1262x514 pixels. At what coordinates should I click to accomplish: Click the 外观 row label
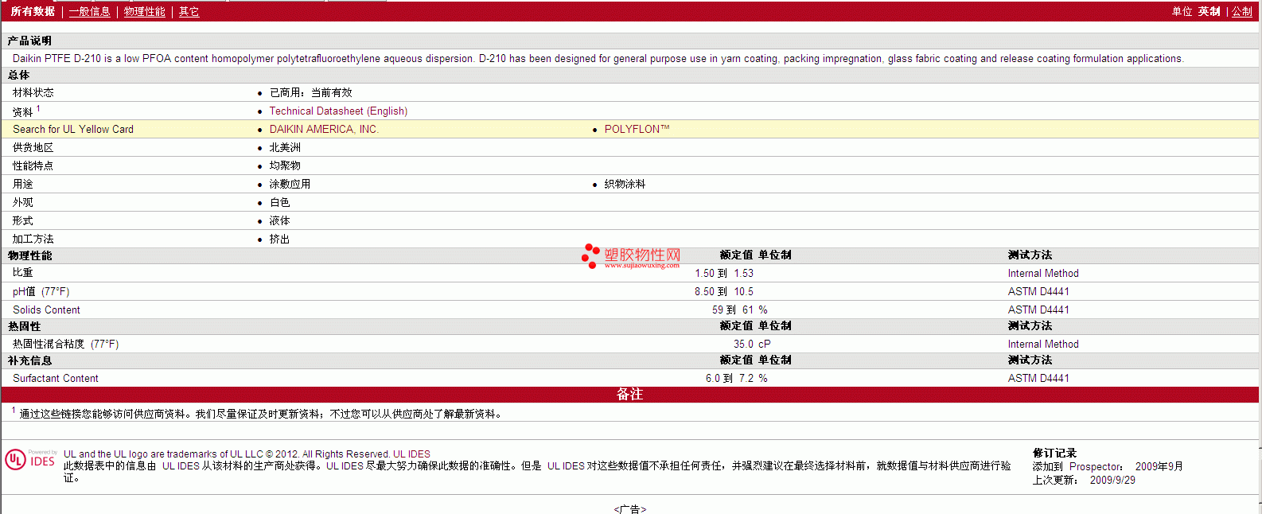[23, 202]
